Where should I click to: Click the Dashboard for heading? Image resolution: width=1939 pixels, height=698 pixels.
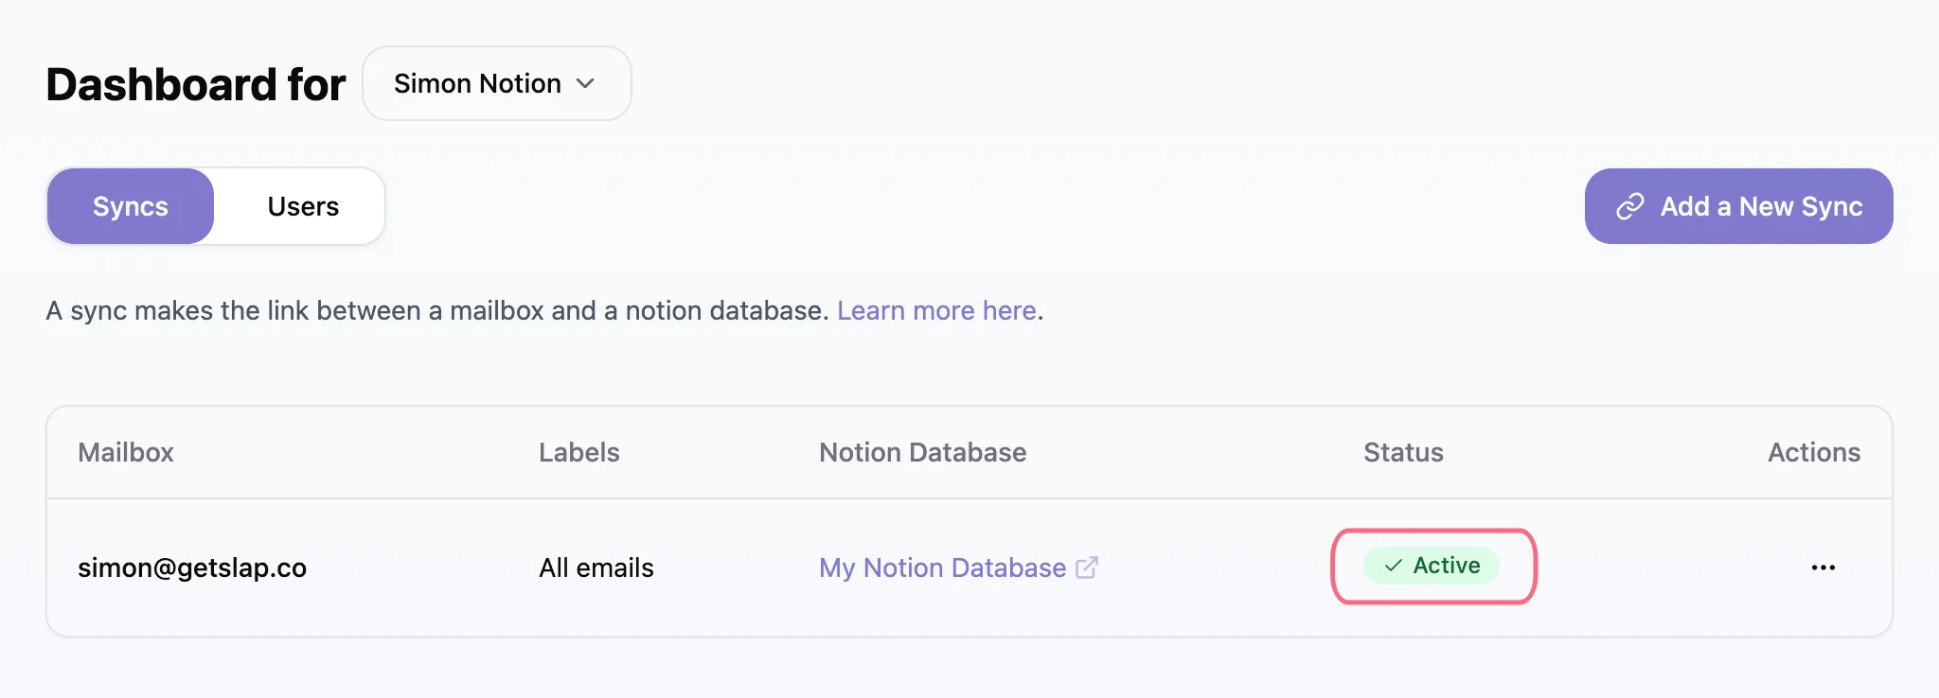tap(196, 84)
